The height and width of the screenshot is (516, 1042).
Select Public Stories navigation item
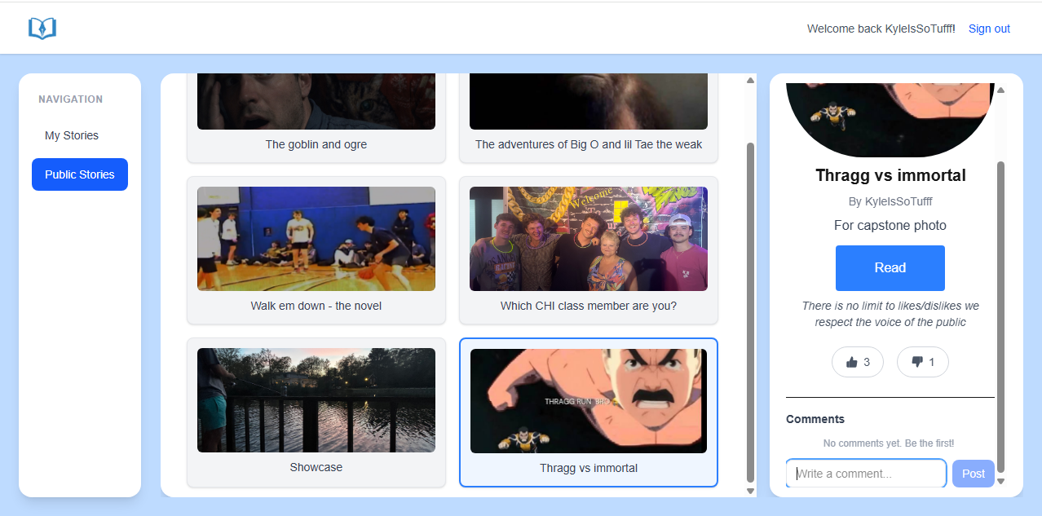(x=80, y=174)
